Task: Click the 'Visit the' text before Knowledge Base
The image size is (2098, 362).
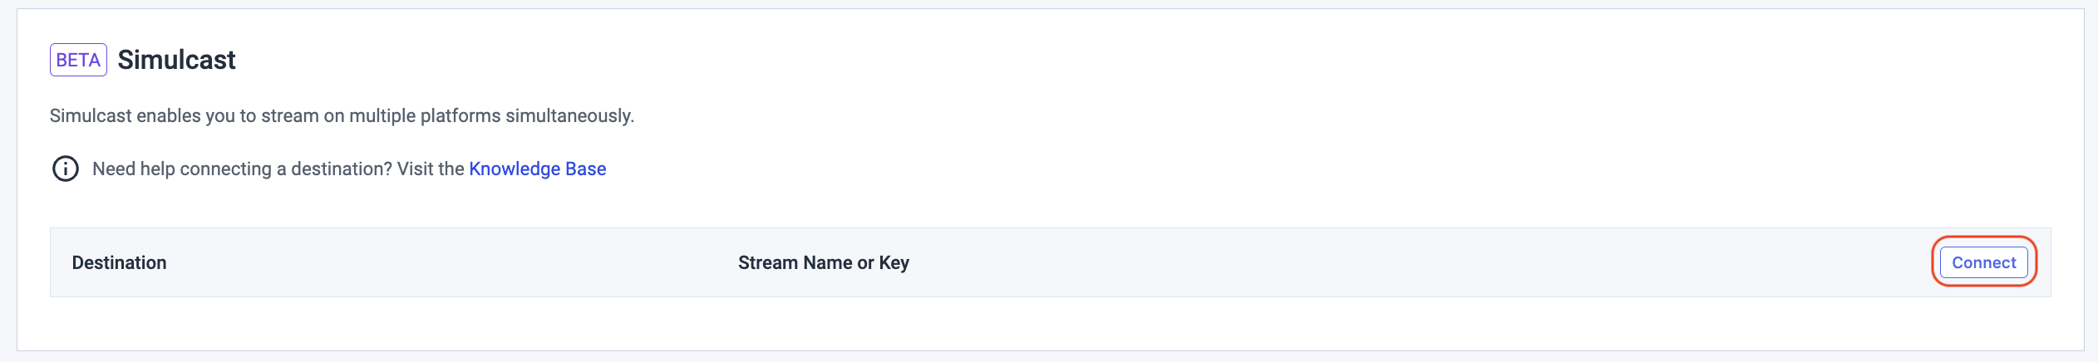Action: (x=431, y=169)
